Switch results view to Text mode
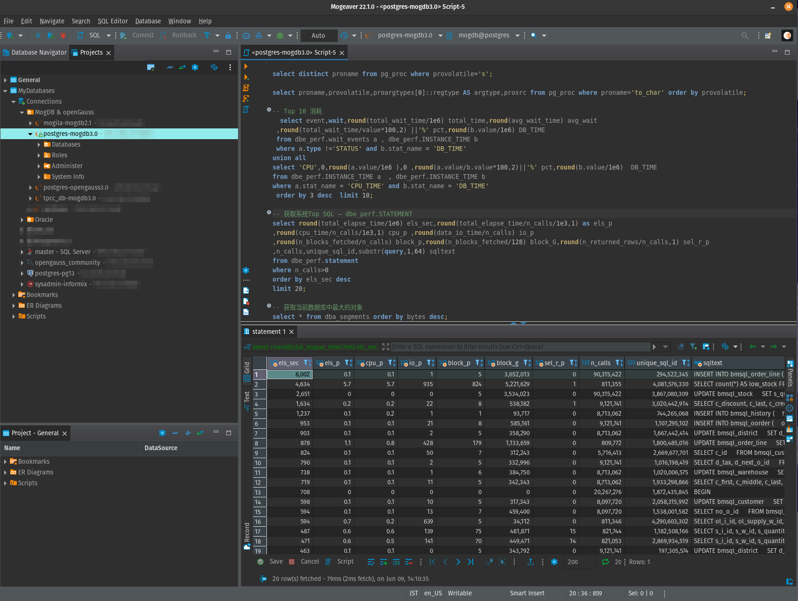The image size is (798, 601). 247,401
